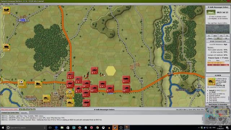Viewport: 231px width, 130px height.
Task: Select the easternmost red 14 T counter
Action: click(x=126, y=89)
